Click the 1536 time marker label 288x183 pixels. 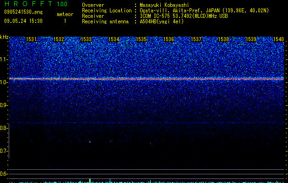tap(168, 39)
